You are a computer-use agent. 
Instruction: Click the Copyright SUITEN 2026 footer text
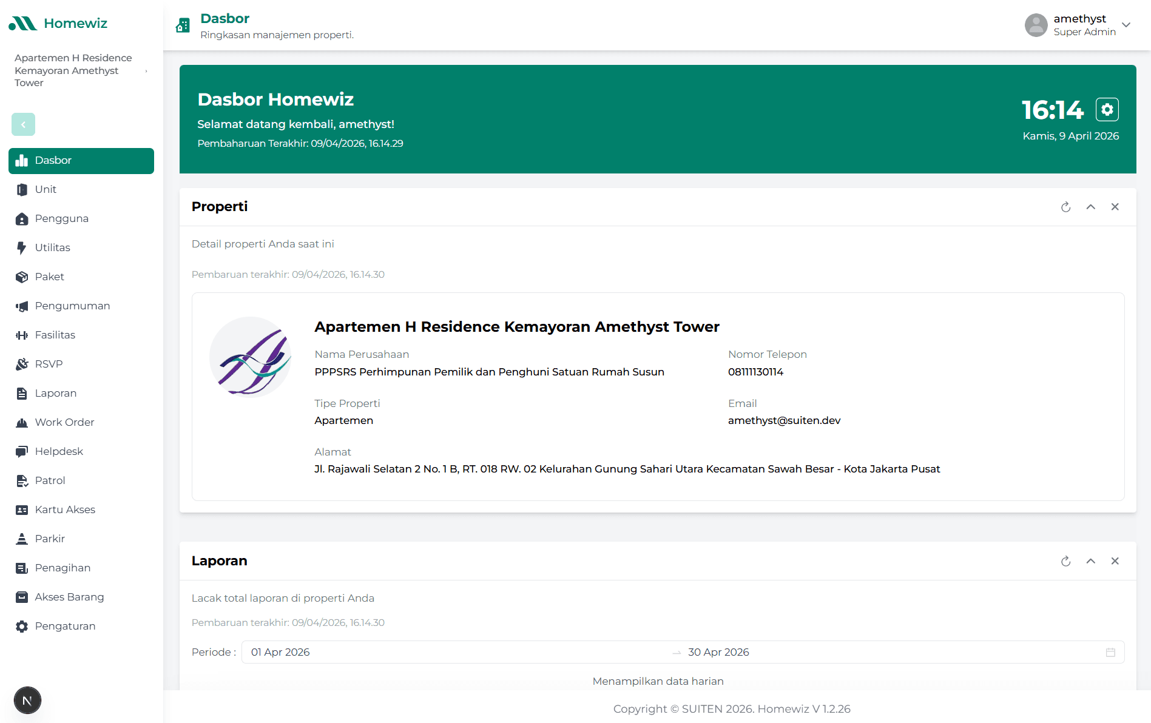732,709
